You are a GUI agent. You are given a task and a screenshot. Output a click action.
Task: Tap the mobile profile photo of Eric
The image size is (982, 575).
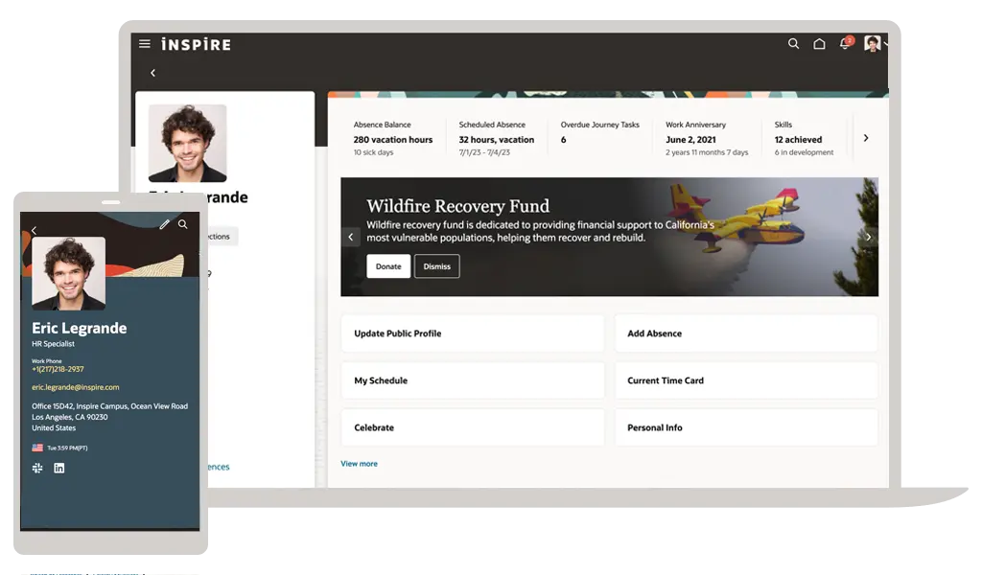coord(69,273)
